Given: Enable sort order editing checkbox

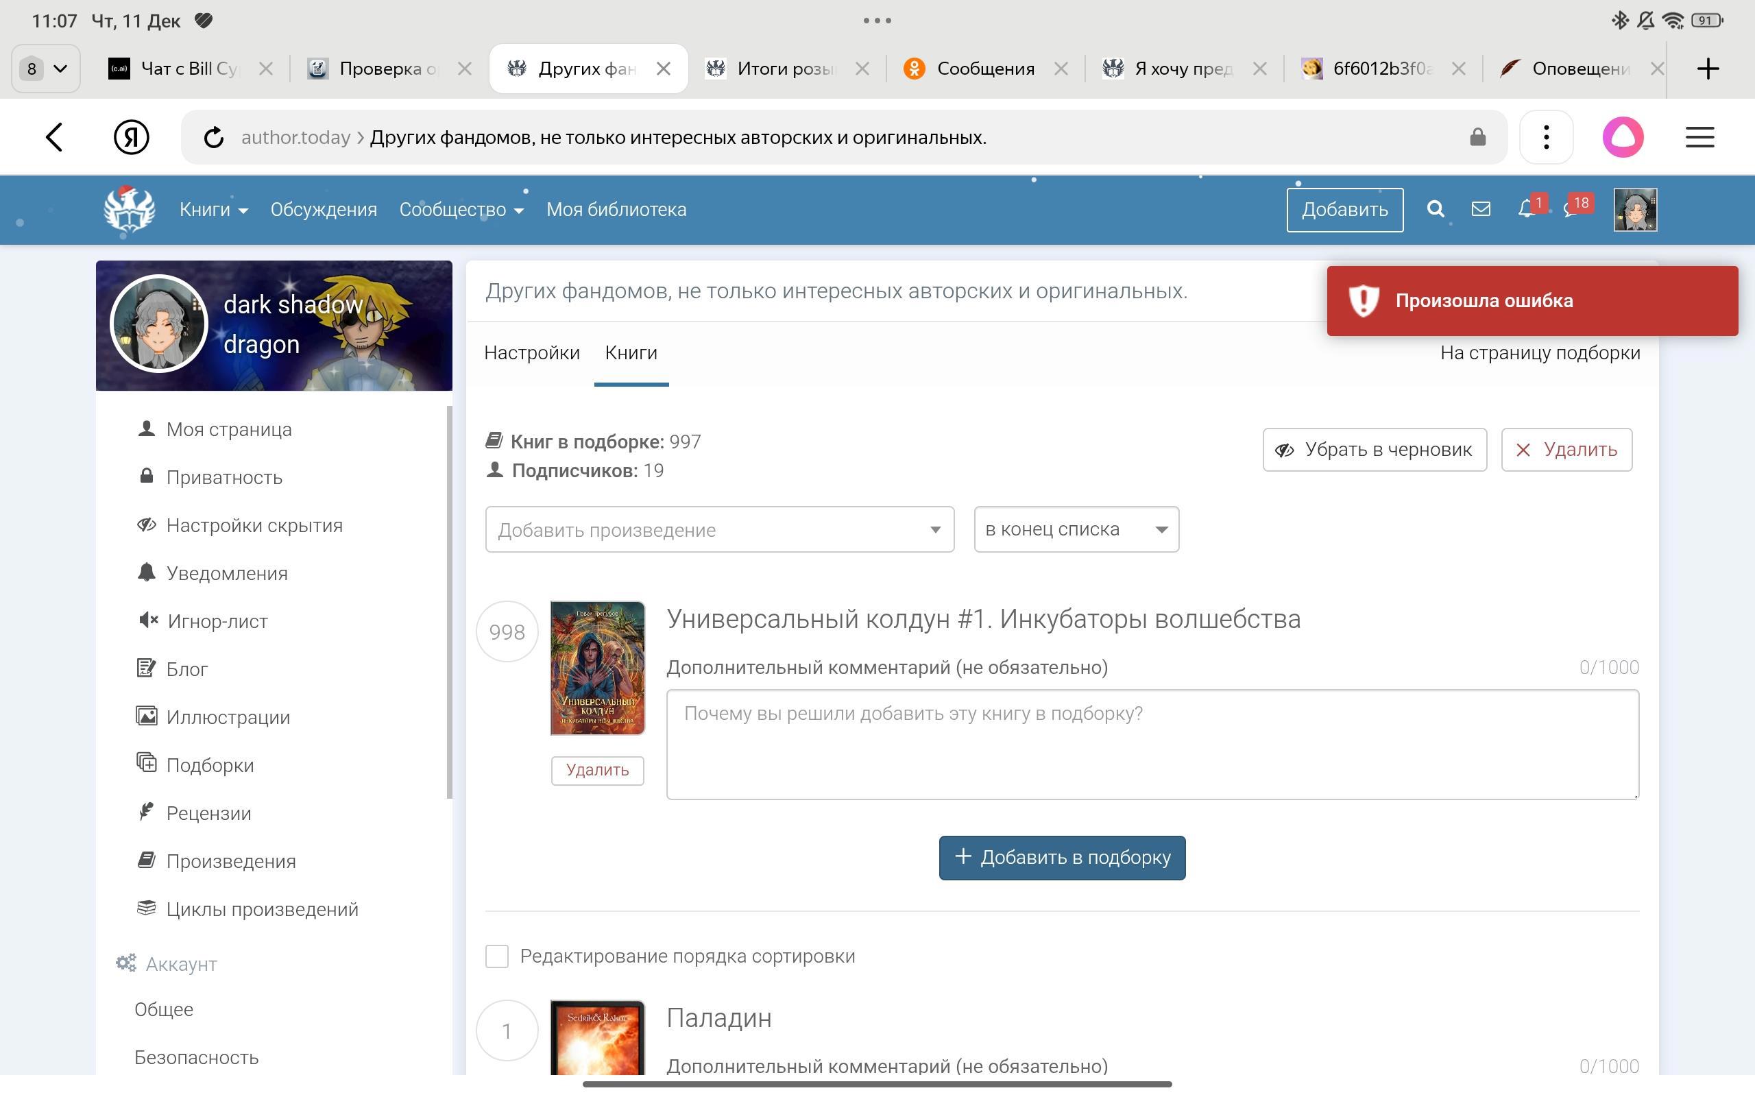Looking at the screenshot, I should pyautogui.click(x=497, y=956).
